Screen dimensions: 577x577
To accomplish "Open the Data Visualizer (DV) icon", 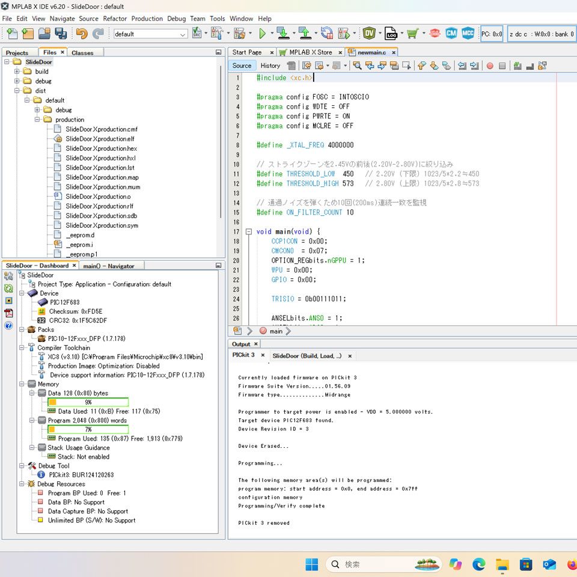I will point(368,34).
